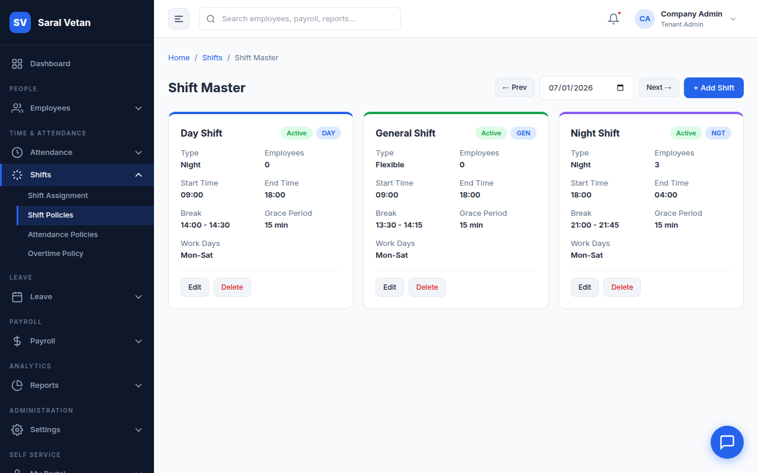Edit the Day Shift card

(195, 287)
